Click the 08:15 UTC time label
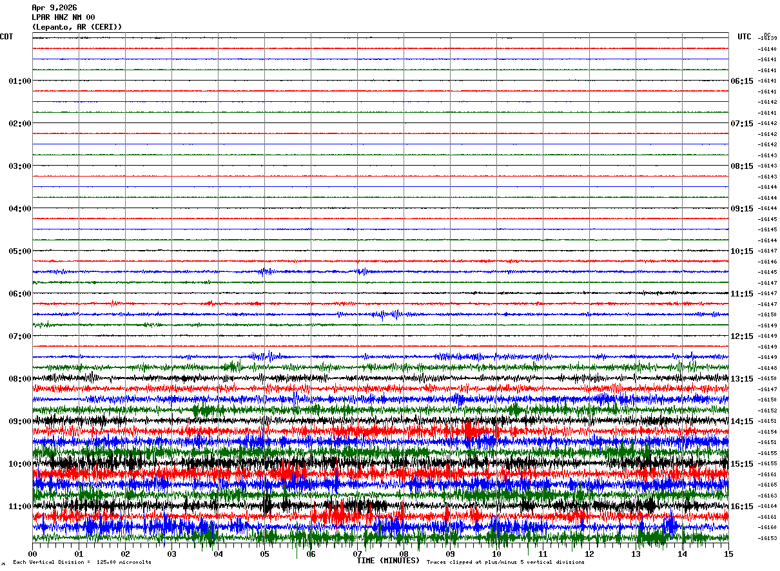 (x=742, y=166)
